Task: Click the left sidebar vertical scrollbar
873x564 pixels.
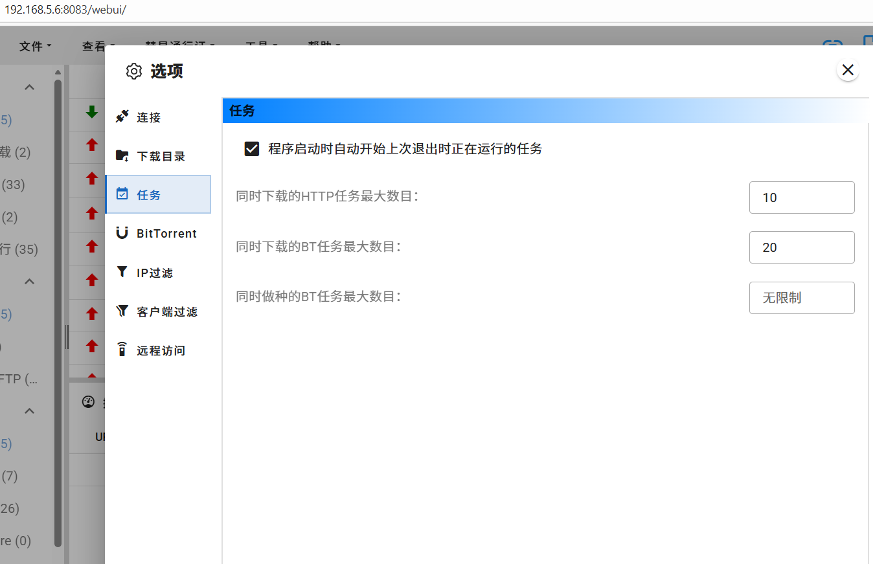Action: [x=58, y=311]
